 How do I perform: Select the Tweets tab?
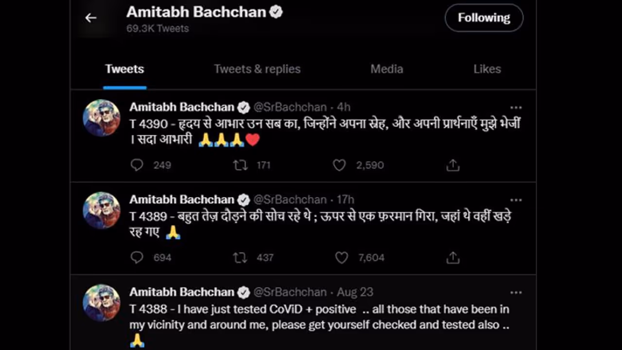(124, 69)
